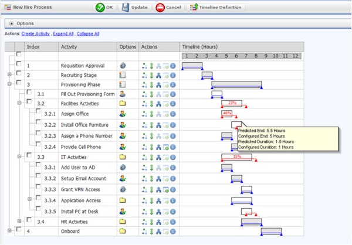Expand the Options panel
This screenshot has height=245, width=352.
click(x=11, y=23)
